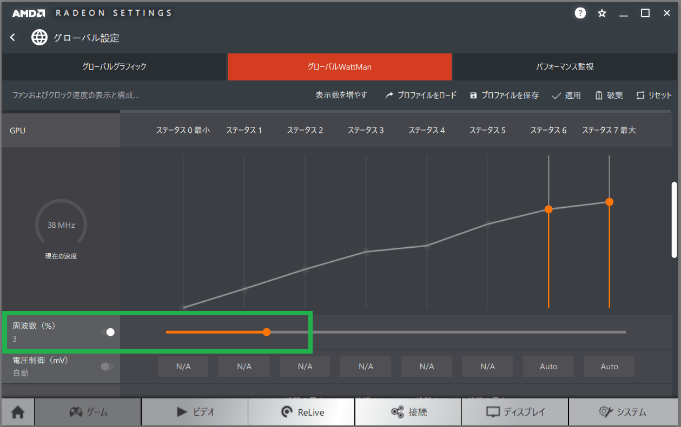The width and height of the screenshot is (681, 427).
Task: Click the ステータス 3 N/A voltage field
Action: 366,367
